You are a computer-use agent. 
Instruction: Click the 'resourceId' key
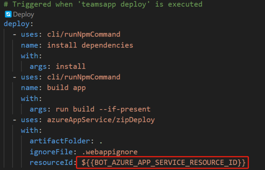coord(51,162)
